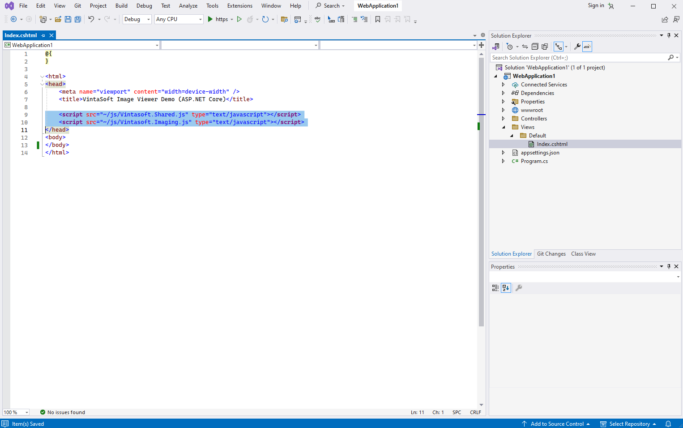This screenshot has height=428, width=683.
Task: Switch to the Git Changes tab
Action: pyautogui.click(x=551, y=254)
